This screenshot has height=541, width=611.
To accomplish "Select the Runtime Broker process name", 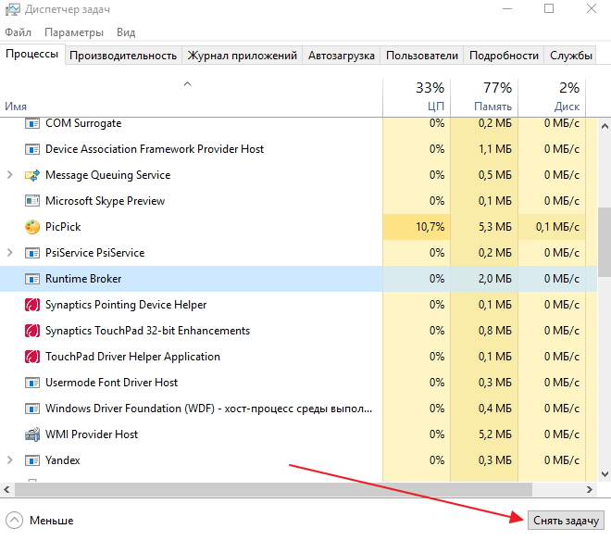I will (x=83, y=279).
